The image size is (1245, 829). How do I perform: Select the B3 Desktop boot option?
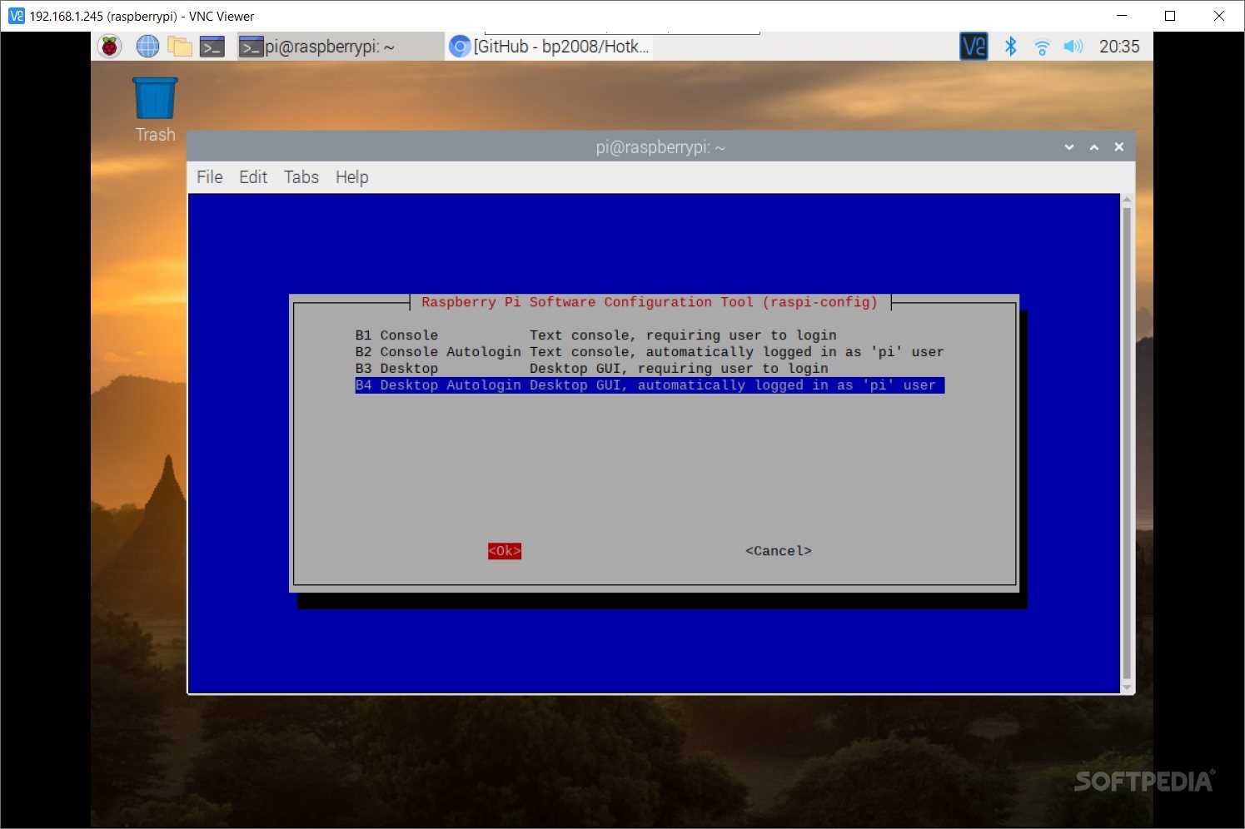(x=650, y=369)
